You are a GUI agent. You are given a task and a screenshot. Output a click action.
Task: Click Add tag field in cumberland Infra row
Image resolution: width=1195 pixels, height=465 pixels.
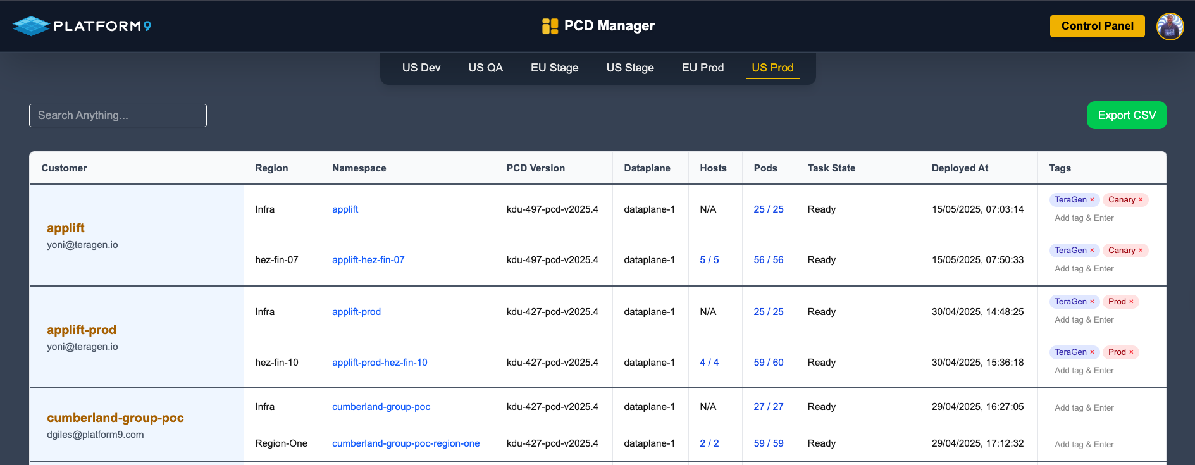[x=1084, y=408]
